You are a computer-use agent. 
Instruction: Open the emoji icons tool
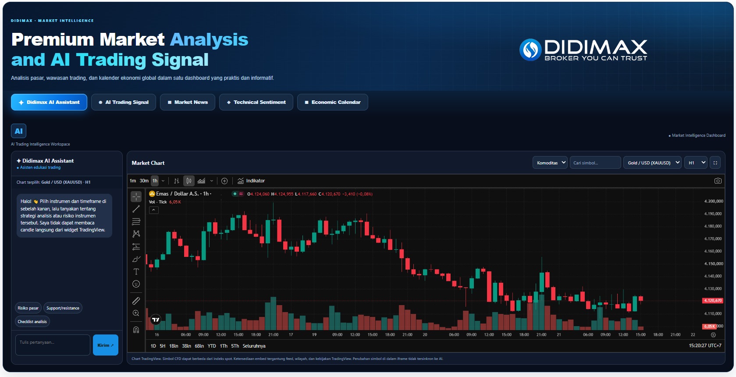tap(136, 284)
